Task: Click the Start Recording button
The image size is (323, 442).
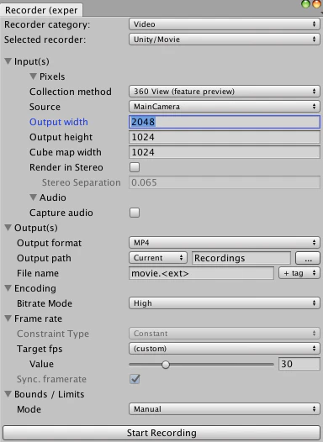Action: [161, 433]
